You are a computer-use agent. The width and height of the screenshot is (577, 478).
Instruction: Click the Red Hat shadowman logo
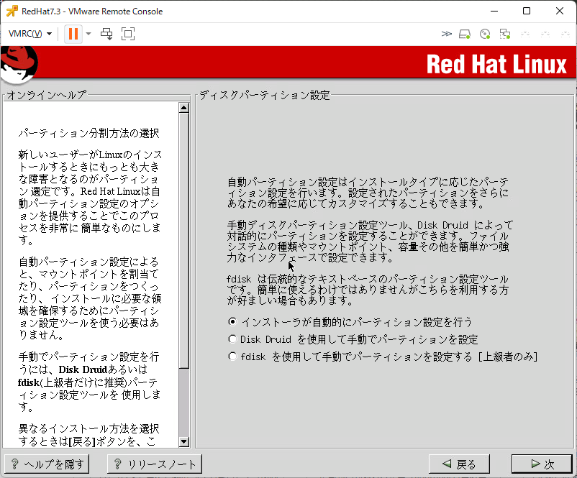pos(19,64)
